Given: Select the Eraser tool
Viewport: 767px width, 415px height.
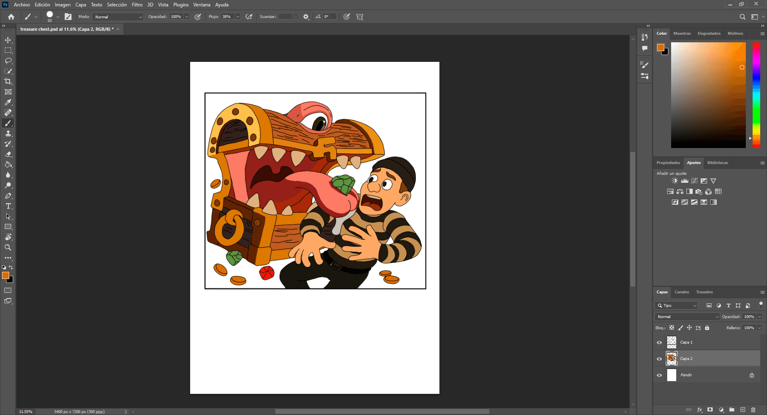Looking at the screenshot, I should coord(8,154).
